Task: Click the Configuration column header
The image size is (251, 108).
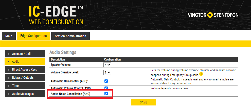Action: pyautogui.click(x=112, y=59)
